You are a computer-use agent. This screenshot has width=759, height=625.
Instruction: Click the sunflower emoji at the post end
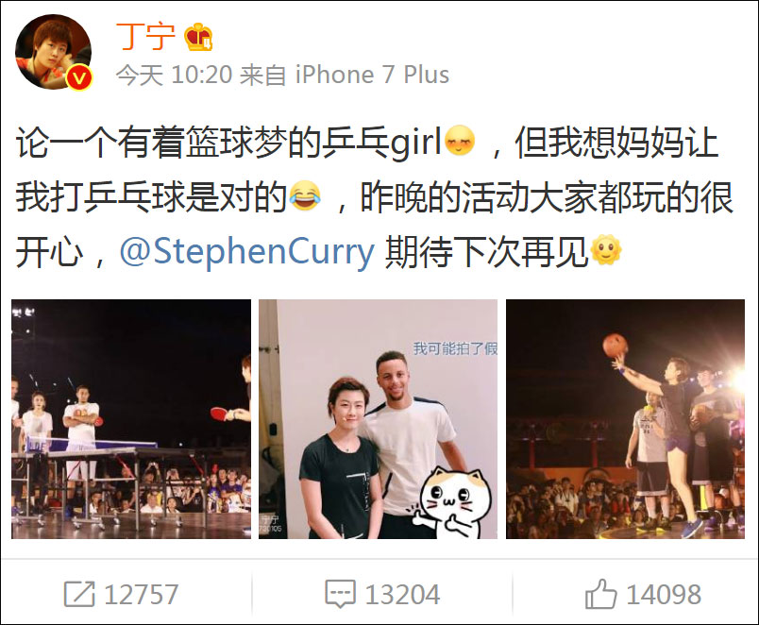pyautogui.click(x=605, y=250)
